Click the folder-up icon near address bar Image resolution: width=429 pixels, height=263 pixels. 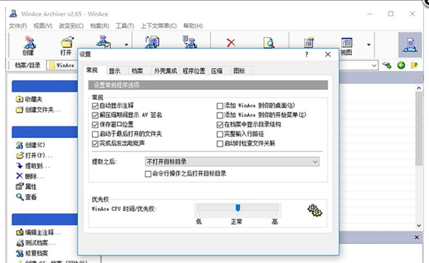[414, 65]
